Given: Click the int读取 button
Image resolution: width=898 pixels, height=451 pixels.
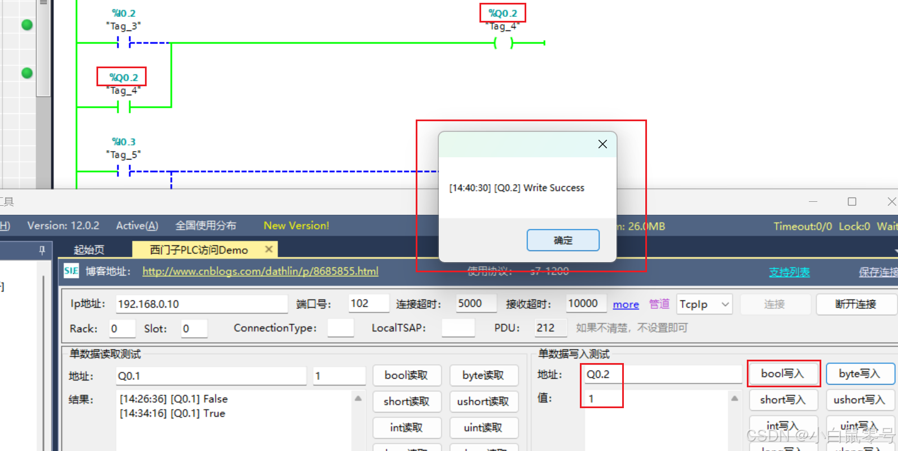Looking at the screenshot, I should (406, 428).
